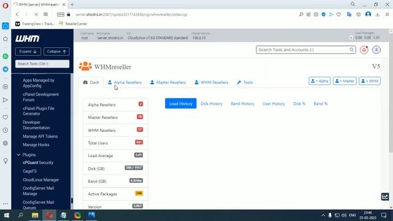Select the Disk History tab
393x221 pixels.
click(211, 104)
